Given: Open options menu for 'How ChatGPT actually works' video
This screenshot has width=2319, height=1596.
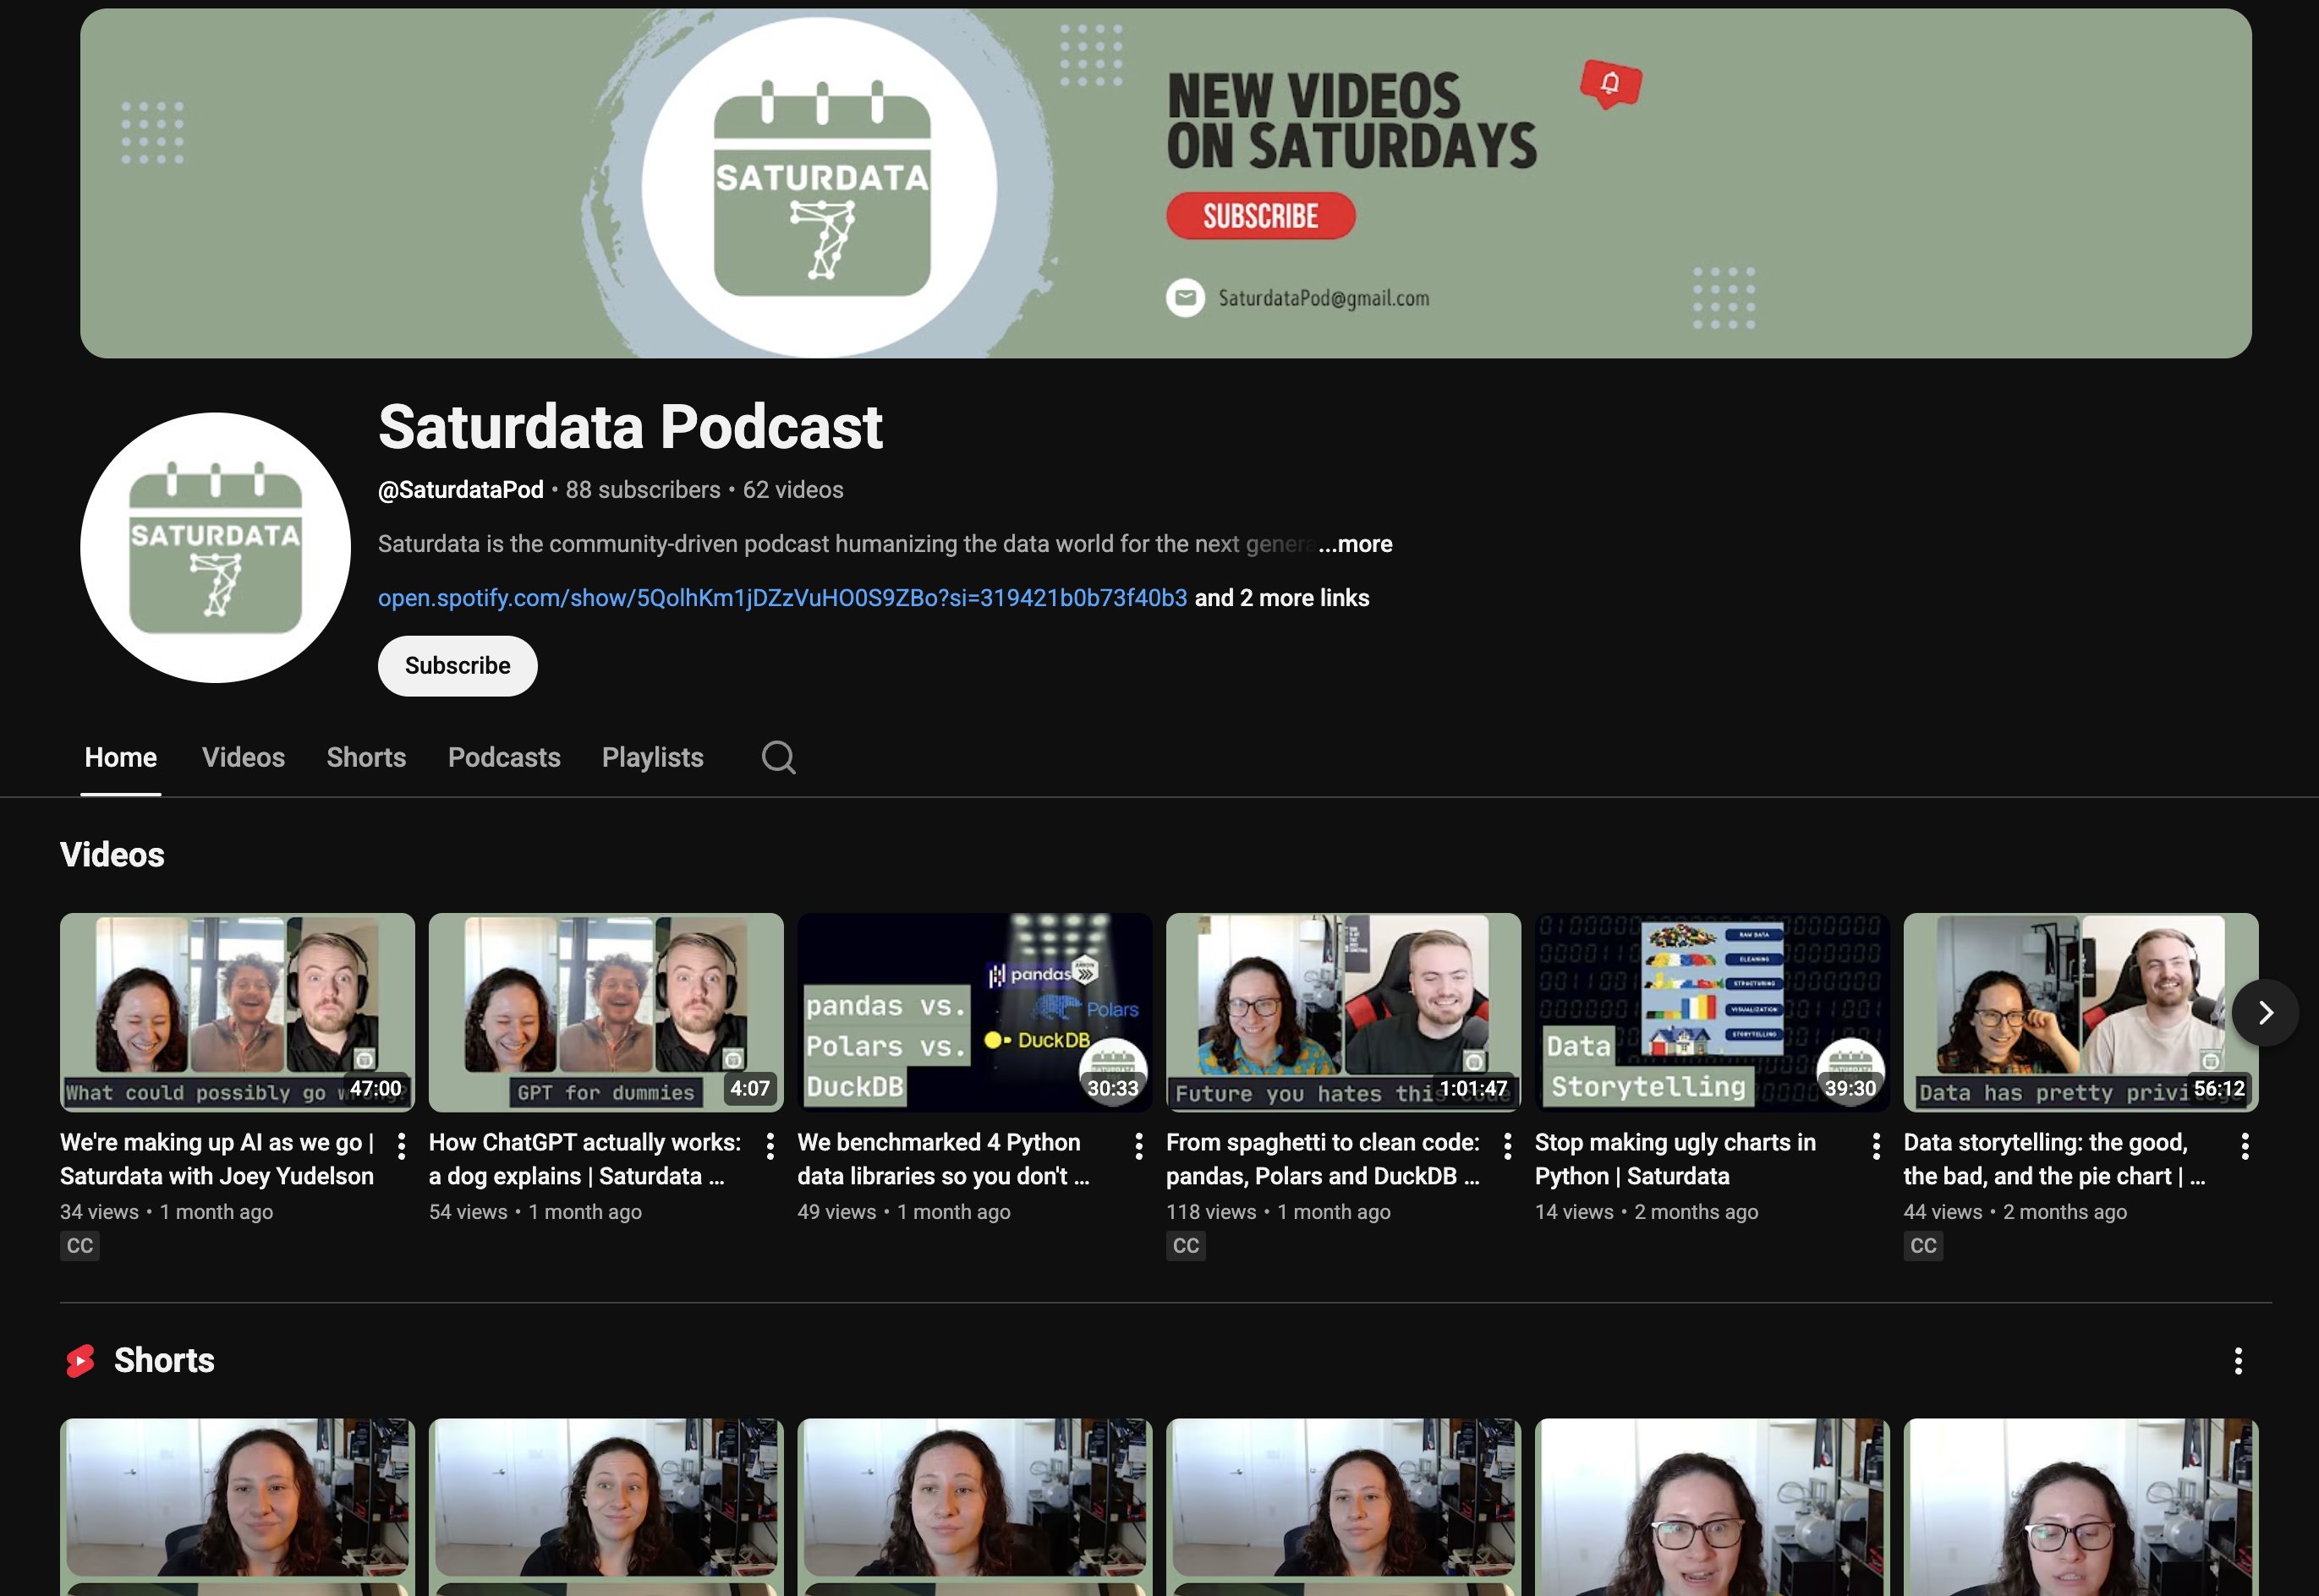Looking at the screenshot, I should tap(770, 1146).
